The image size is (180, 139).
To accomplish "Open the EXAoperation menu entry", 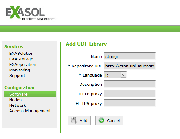I will click(23, 64).
